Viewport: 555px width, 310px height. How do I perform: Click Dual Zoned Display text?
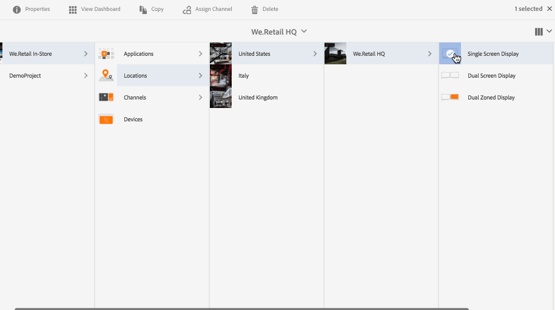[x=491, y=97]
